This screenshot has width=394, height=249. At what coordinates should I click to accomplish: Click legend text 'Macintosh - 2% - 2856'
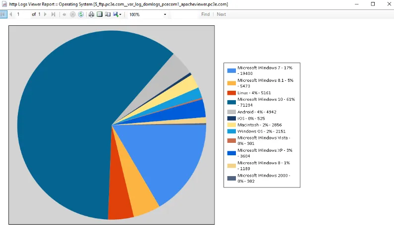click(260, 125)
